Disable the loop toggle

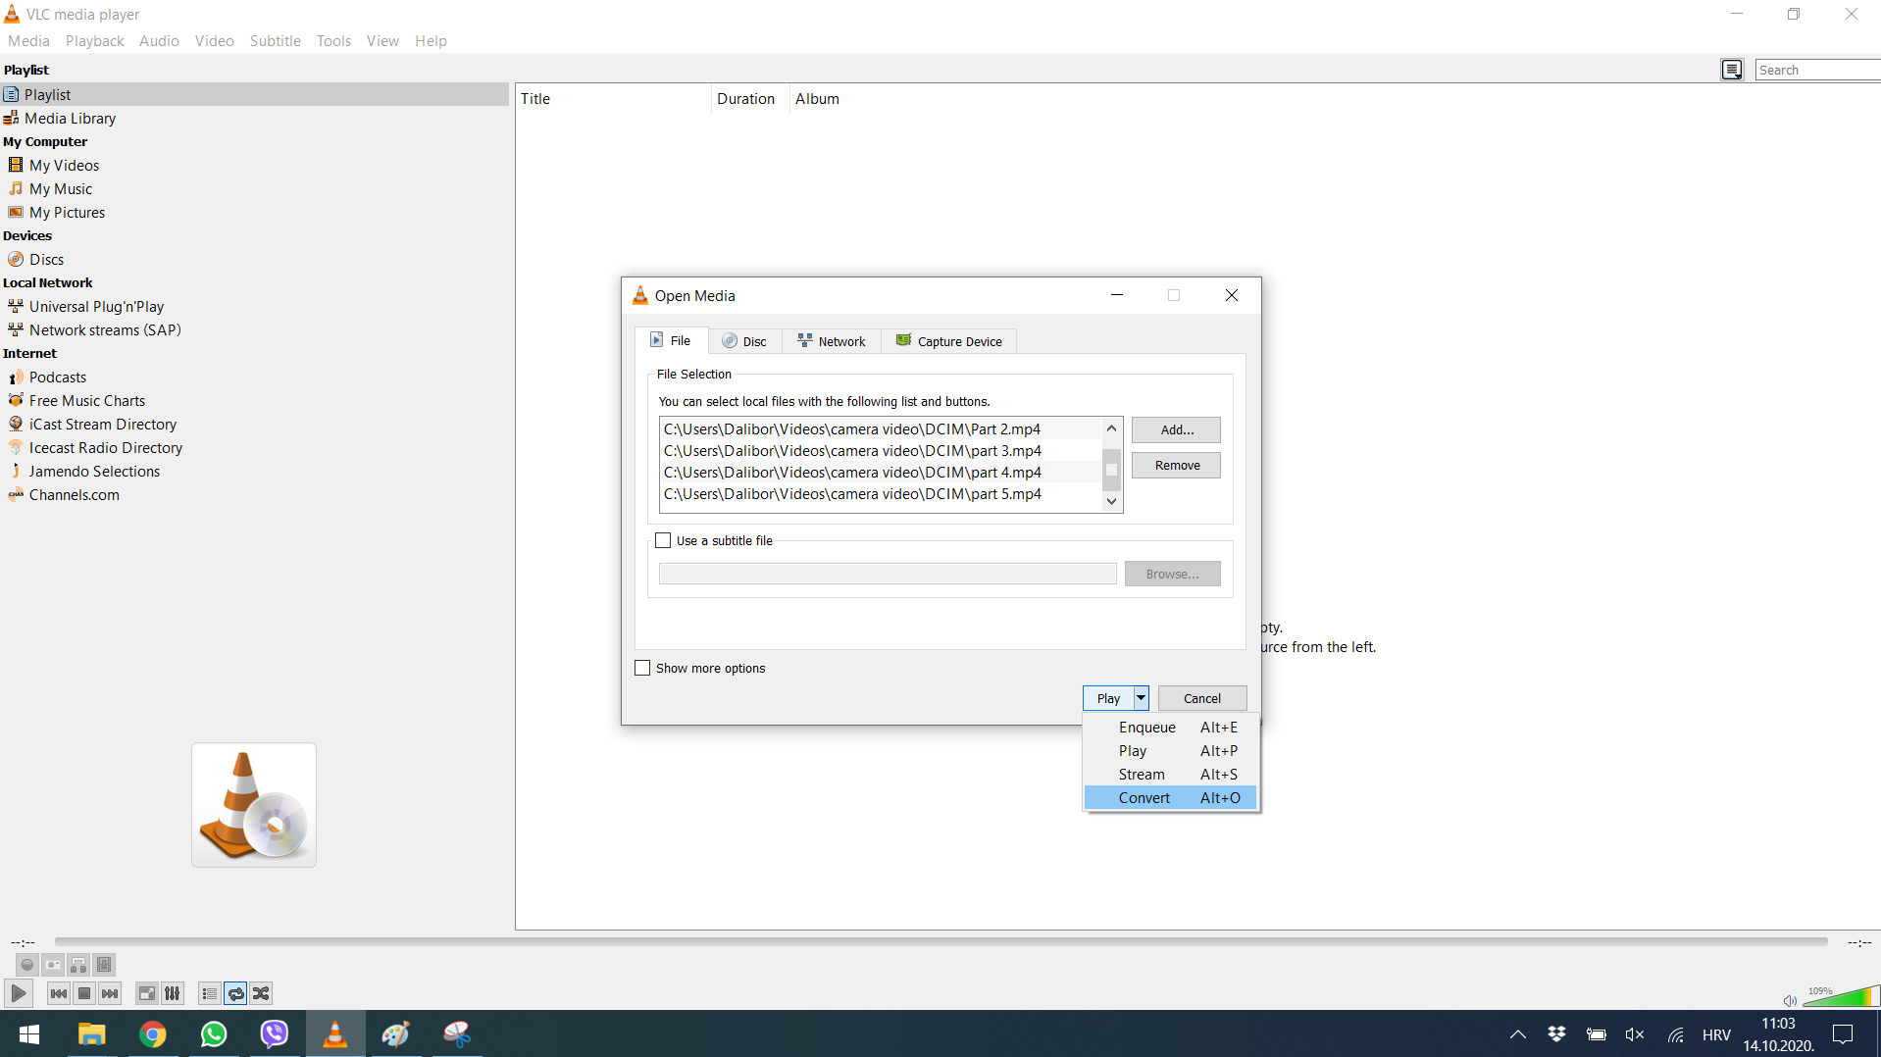[x=235, y=993]
